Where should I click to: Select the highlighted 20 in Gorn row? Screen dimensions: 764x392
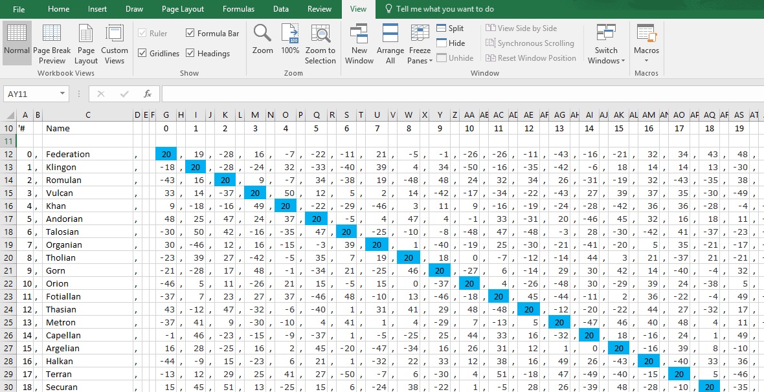click(440, 271)
